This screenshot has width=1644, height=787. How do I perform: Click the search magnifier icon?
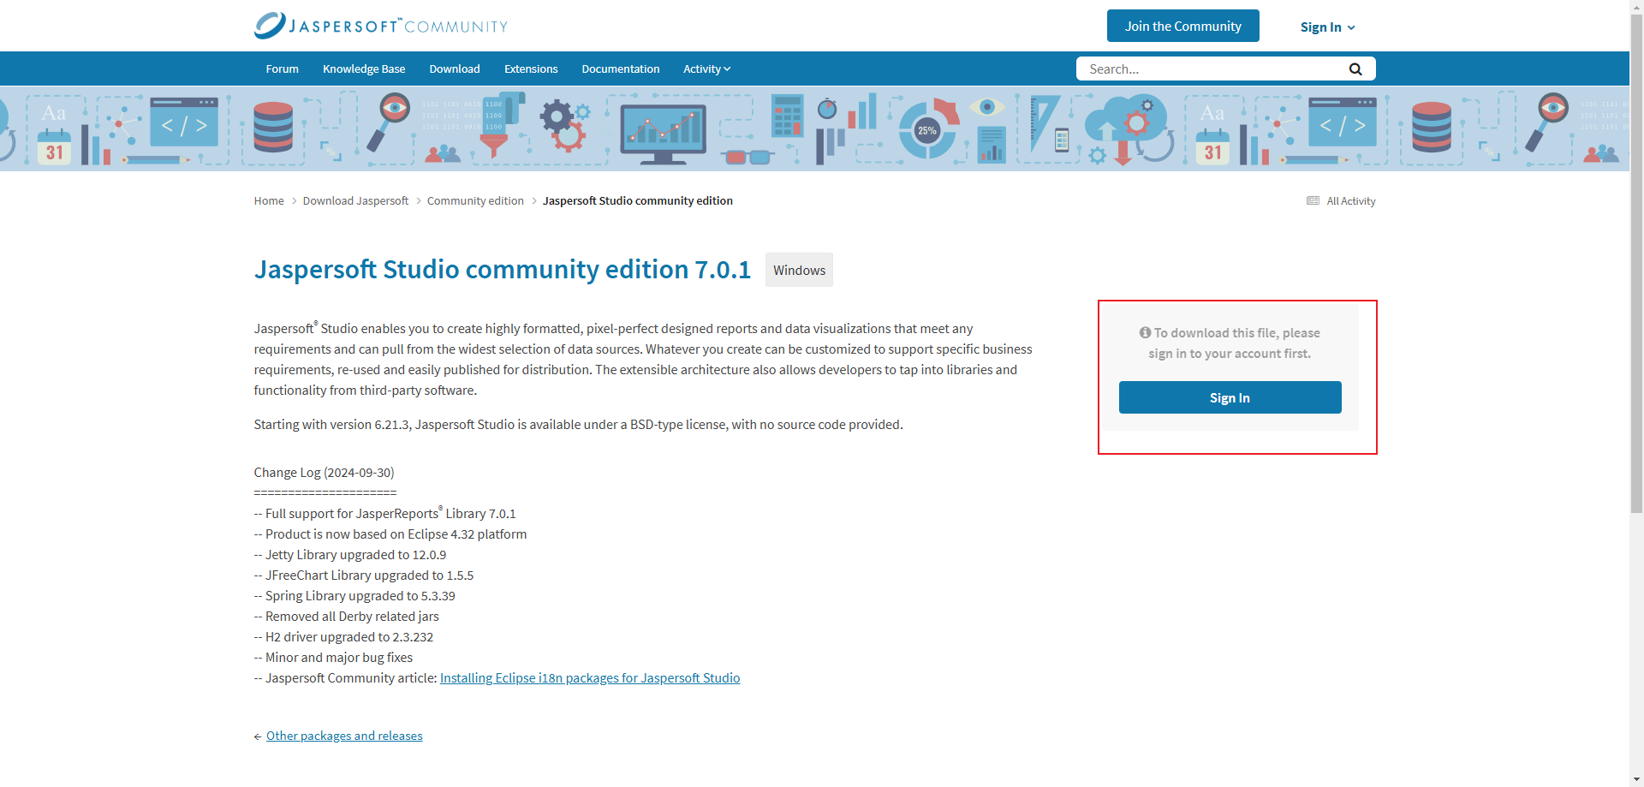pyautogui.click(x=1355, y=69)
